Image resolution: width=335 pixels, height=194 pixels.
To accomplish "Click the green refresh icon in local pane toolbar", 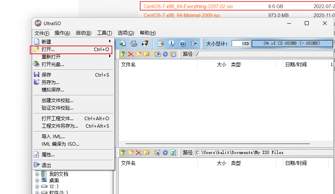I will 173,152.
